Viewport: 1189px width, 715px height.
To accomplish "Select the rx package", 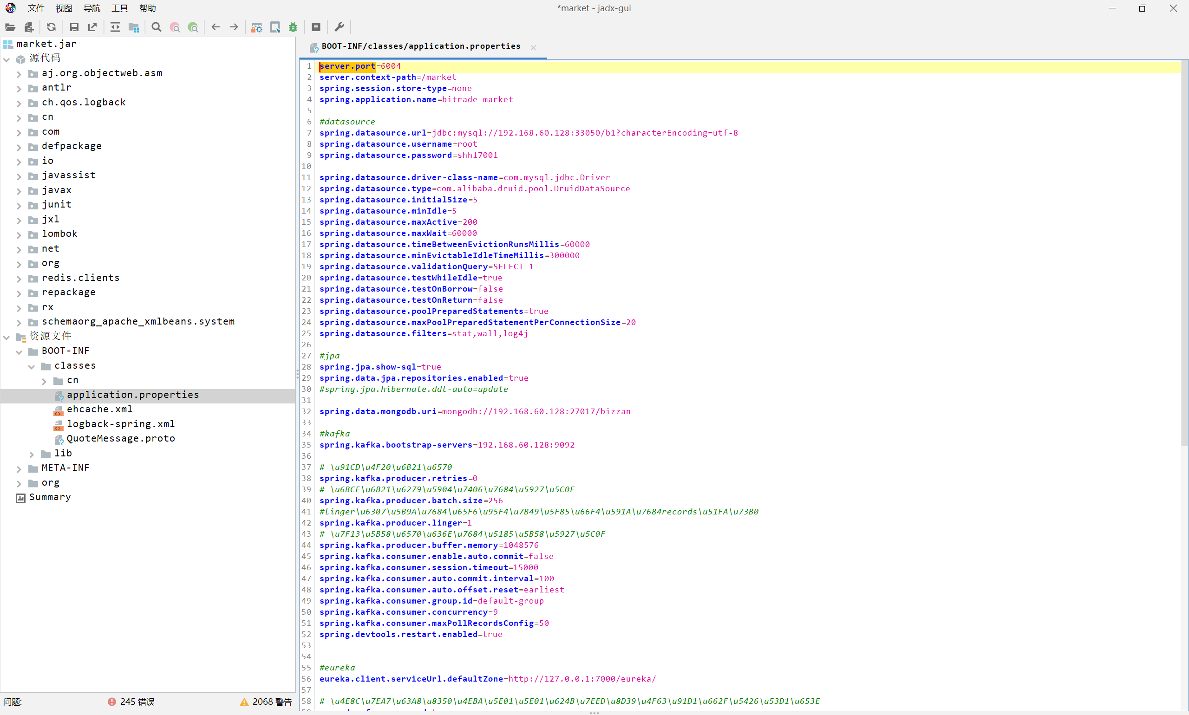I will pos(47,307).
